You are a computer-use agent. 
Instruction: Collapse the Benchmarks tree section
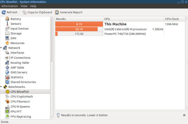click(1, 87)
